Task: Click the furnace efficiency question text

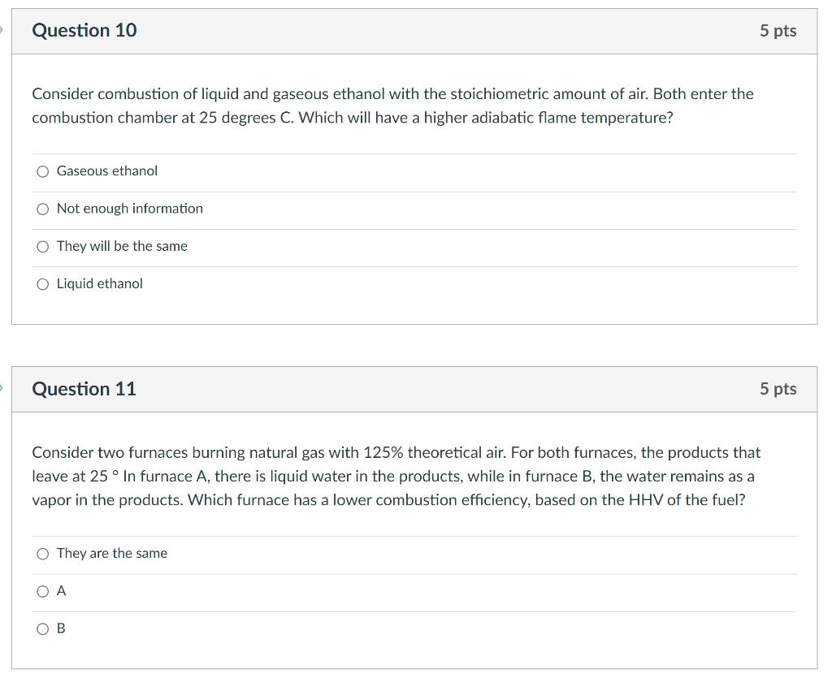Action: (x=396, y=477)
